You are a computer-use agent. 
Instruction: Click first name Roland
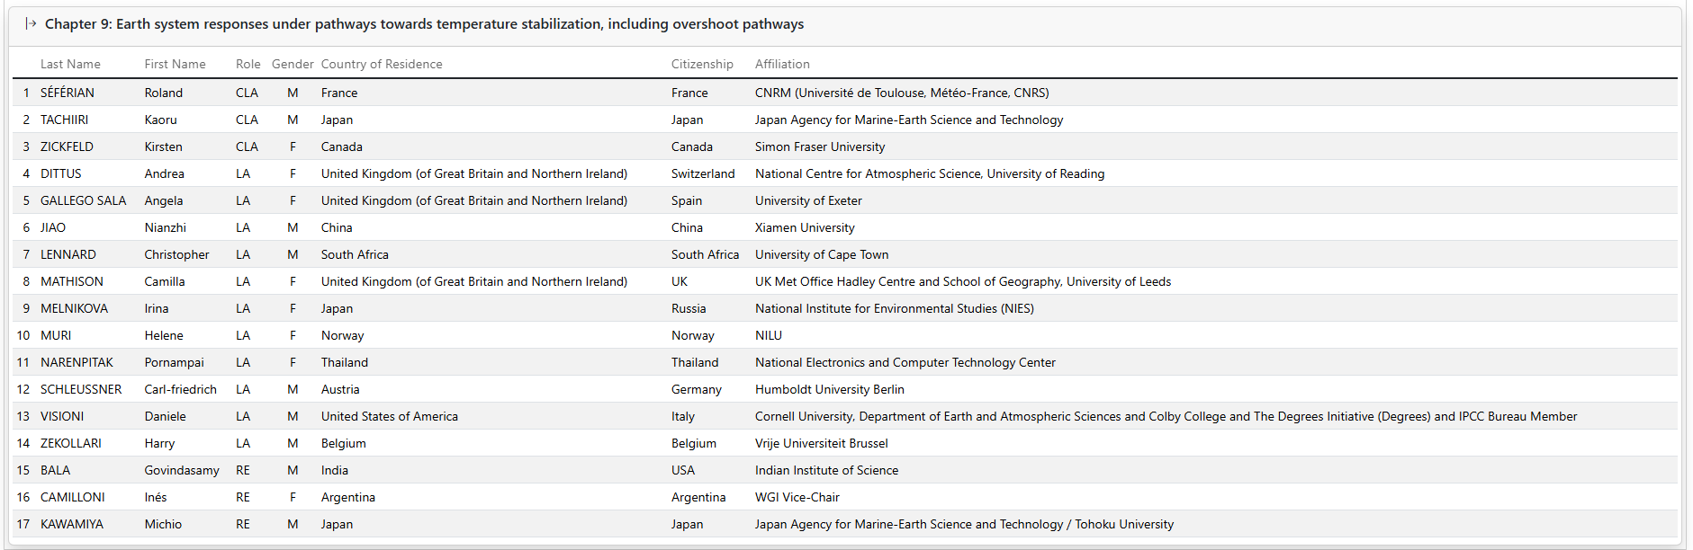(x=164, y=93)
